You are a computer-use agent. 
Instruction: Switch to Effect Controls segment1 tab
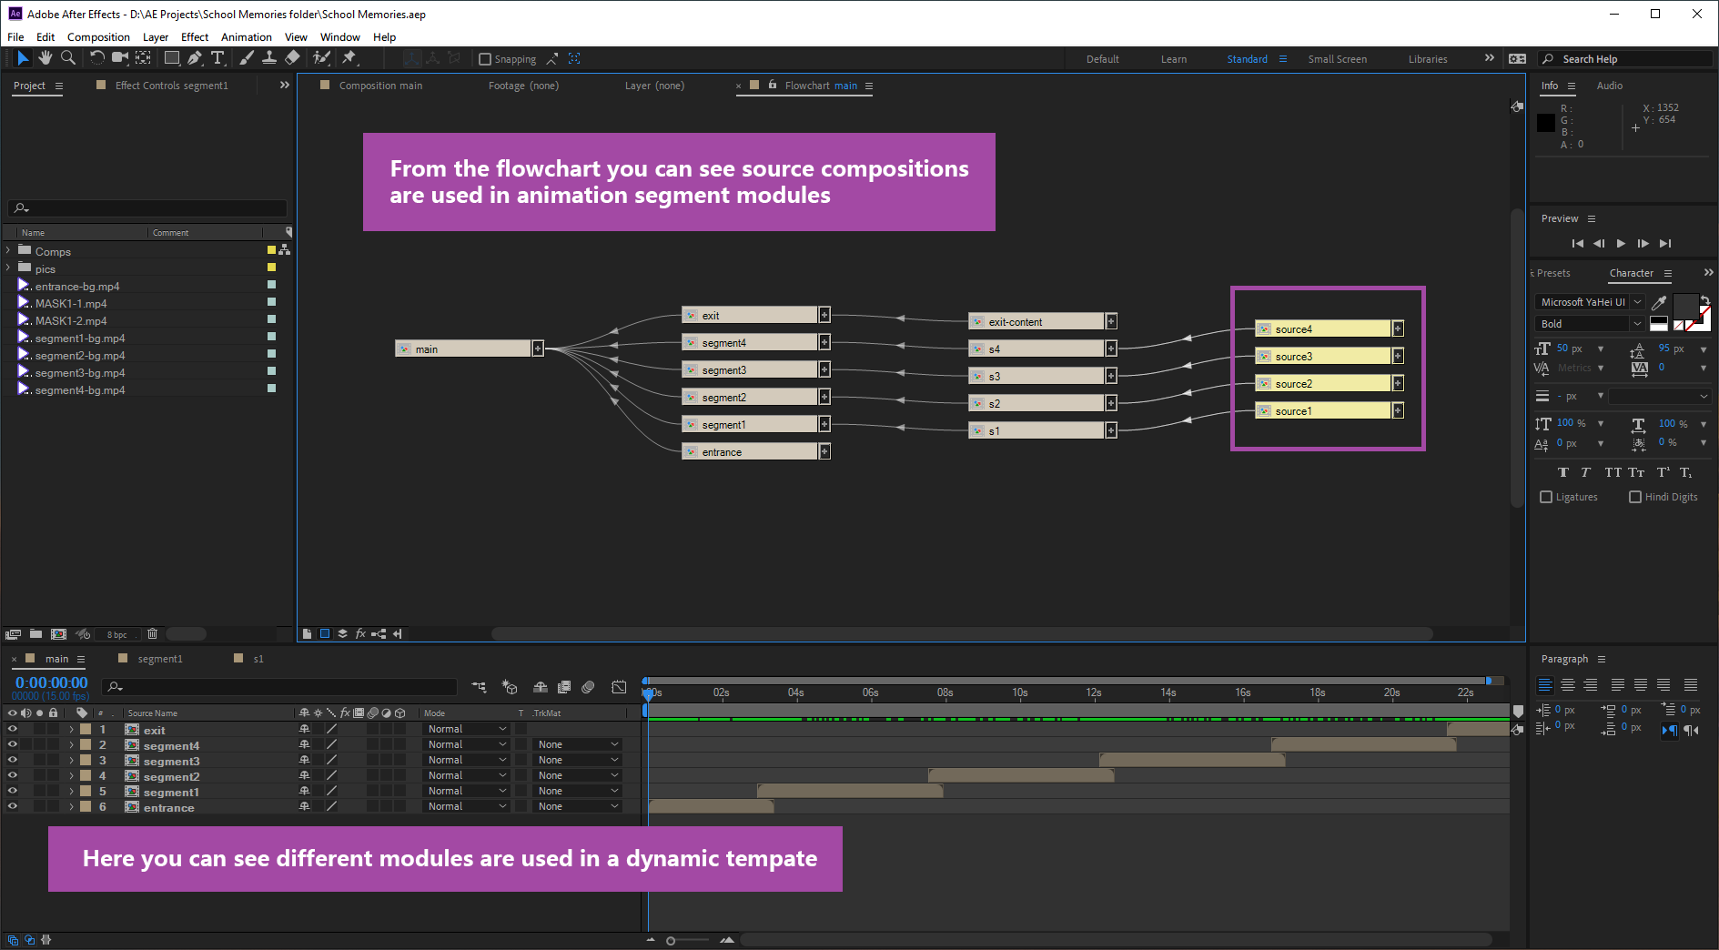point(171,86)
